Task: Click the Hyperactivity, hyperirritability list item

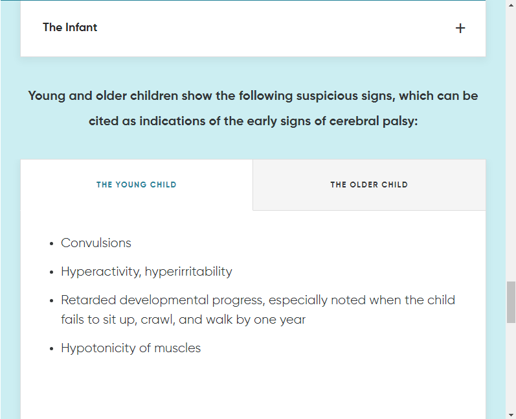Action: point(146,272)
